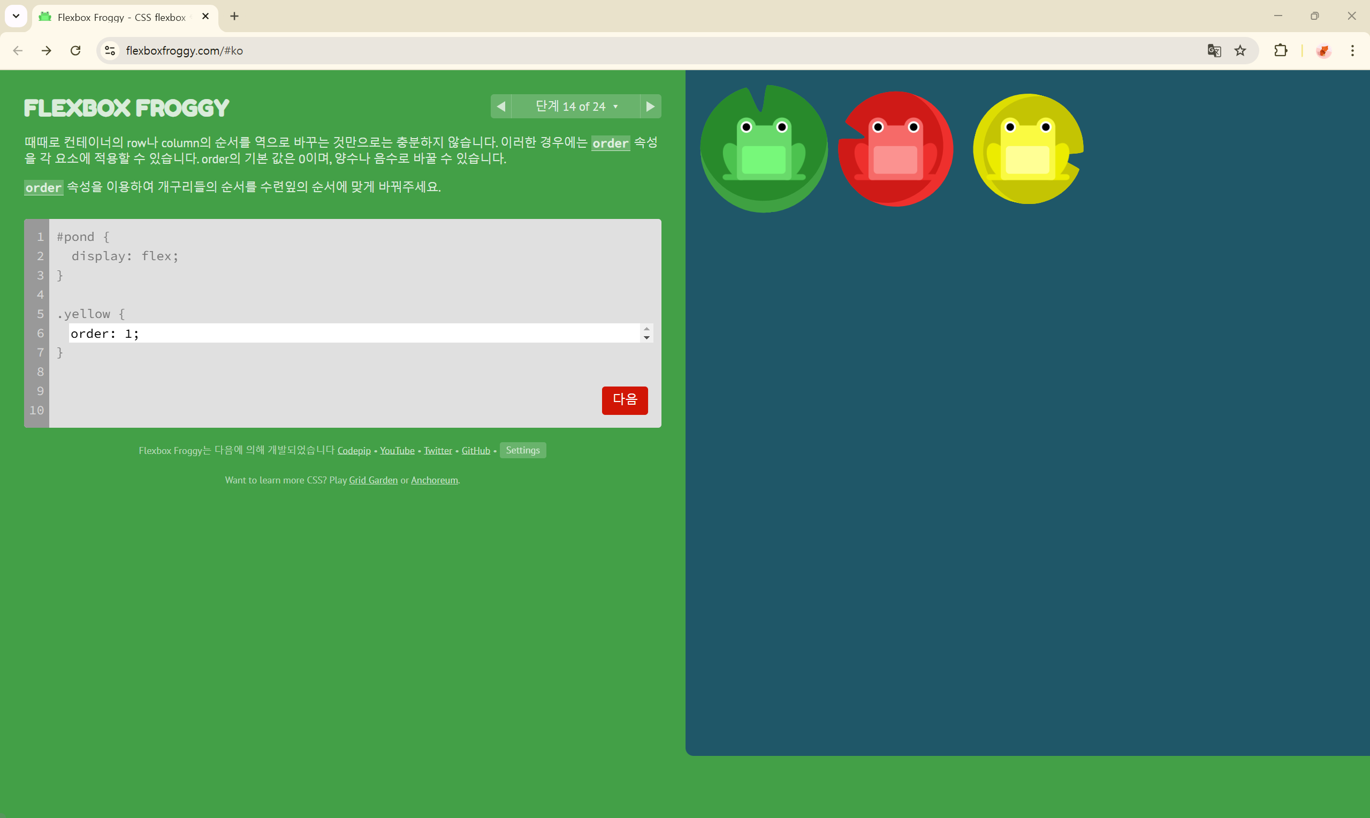Open the GitHub link

pyautogui.click(x=475, y=451)
